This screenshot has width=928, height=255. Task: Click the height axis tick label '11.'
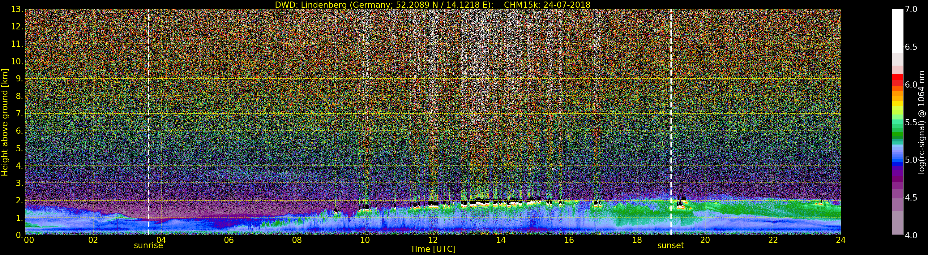[x=17, y=44]
